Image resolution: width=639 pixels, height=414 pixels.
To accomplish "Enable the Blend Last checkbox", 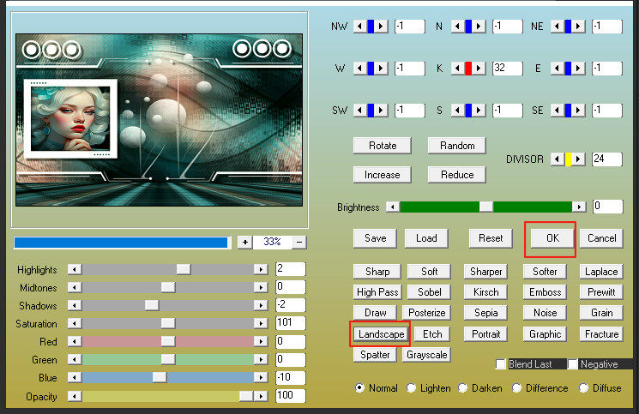I will point(502,364).
